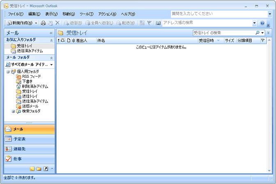Expand the query builder chevron
The image size is (276, 184).
click(269, 33)
